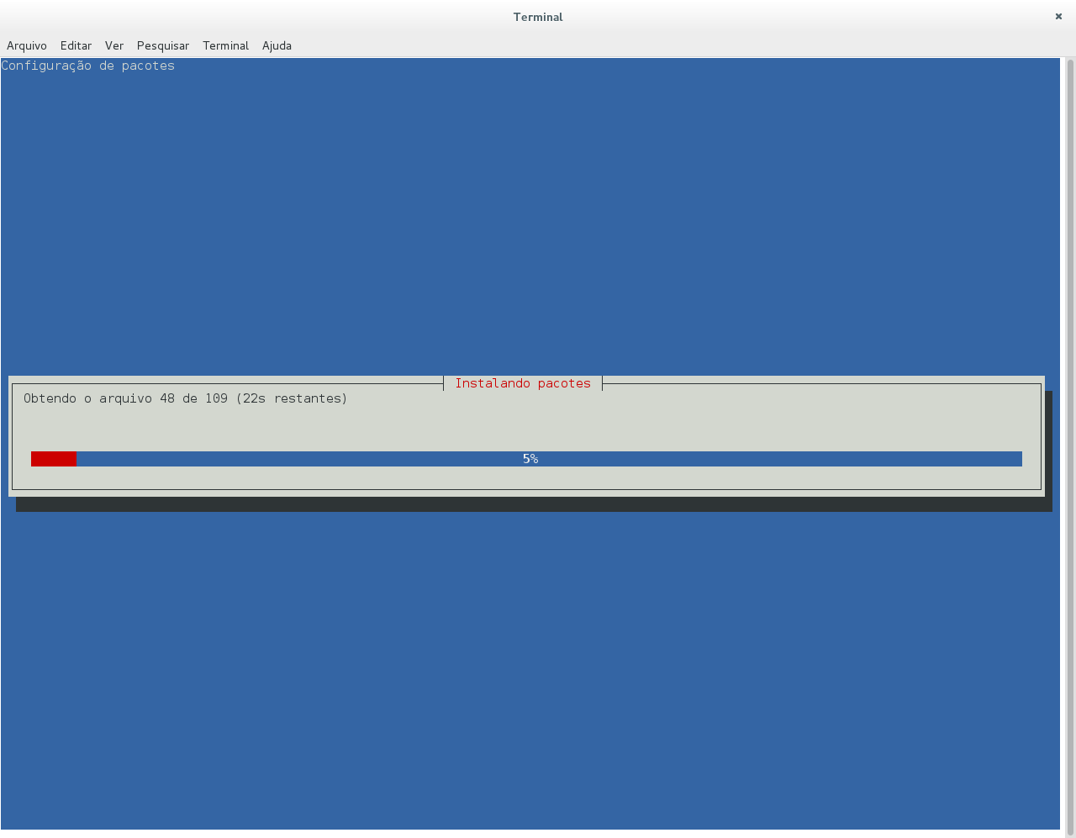1076x838 pixels.
Task: Focus the blue terminal area above dialog
Action: click(x=530, y=219)
